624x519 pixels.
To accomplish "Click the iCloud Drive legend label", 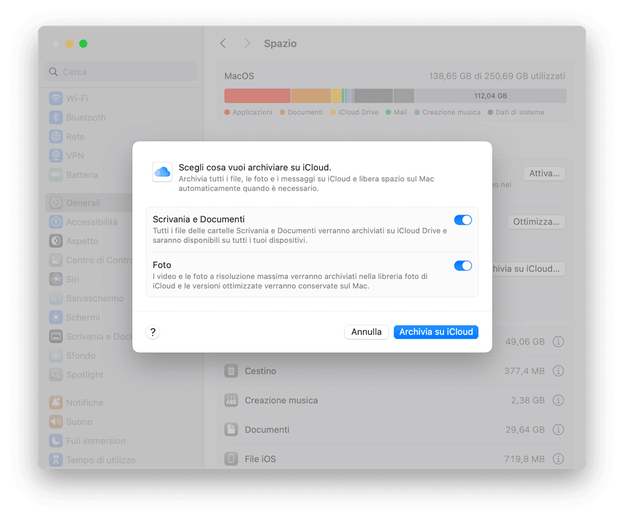I will coord(358,112).
